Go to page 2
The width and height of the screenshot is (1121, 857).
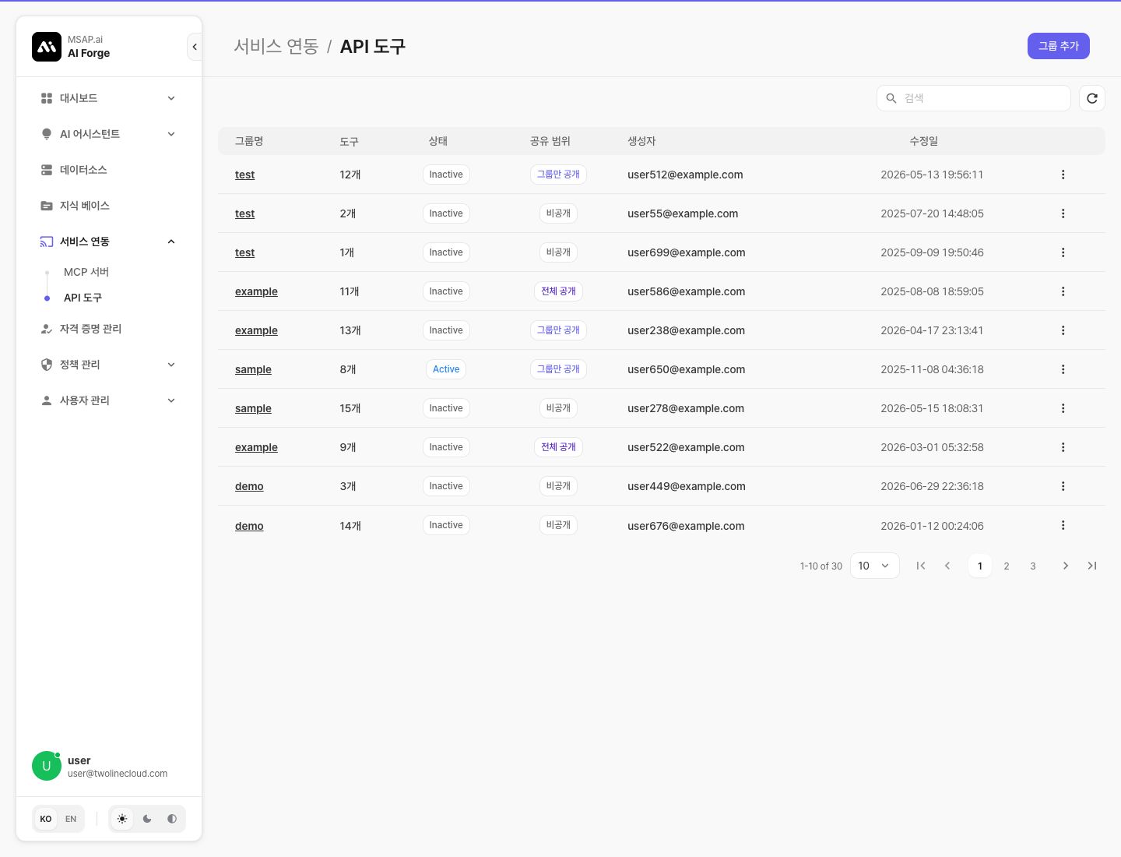tap(1007, 566)
